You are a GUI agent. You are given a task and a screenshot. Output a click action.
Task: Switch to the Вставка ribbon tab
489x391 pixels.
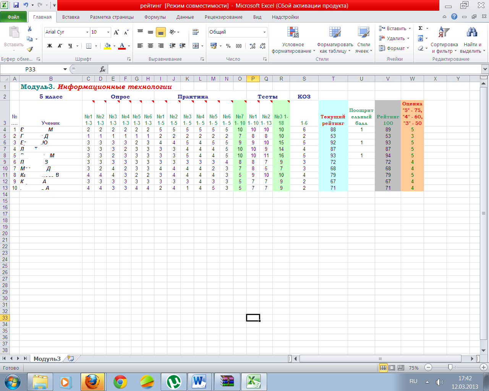pyautogui.click(x=71, y=17)
